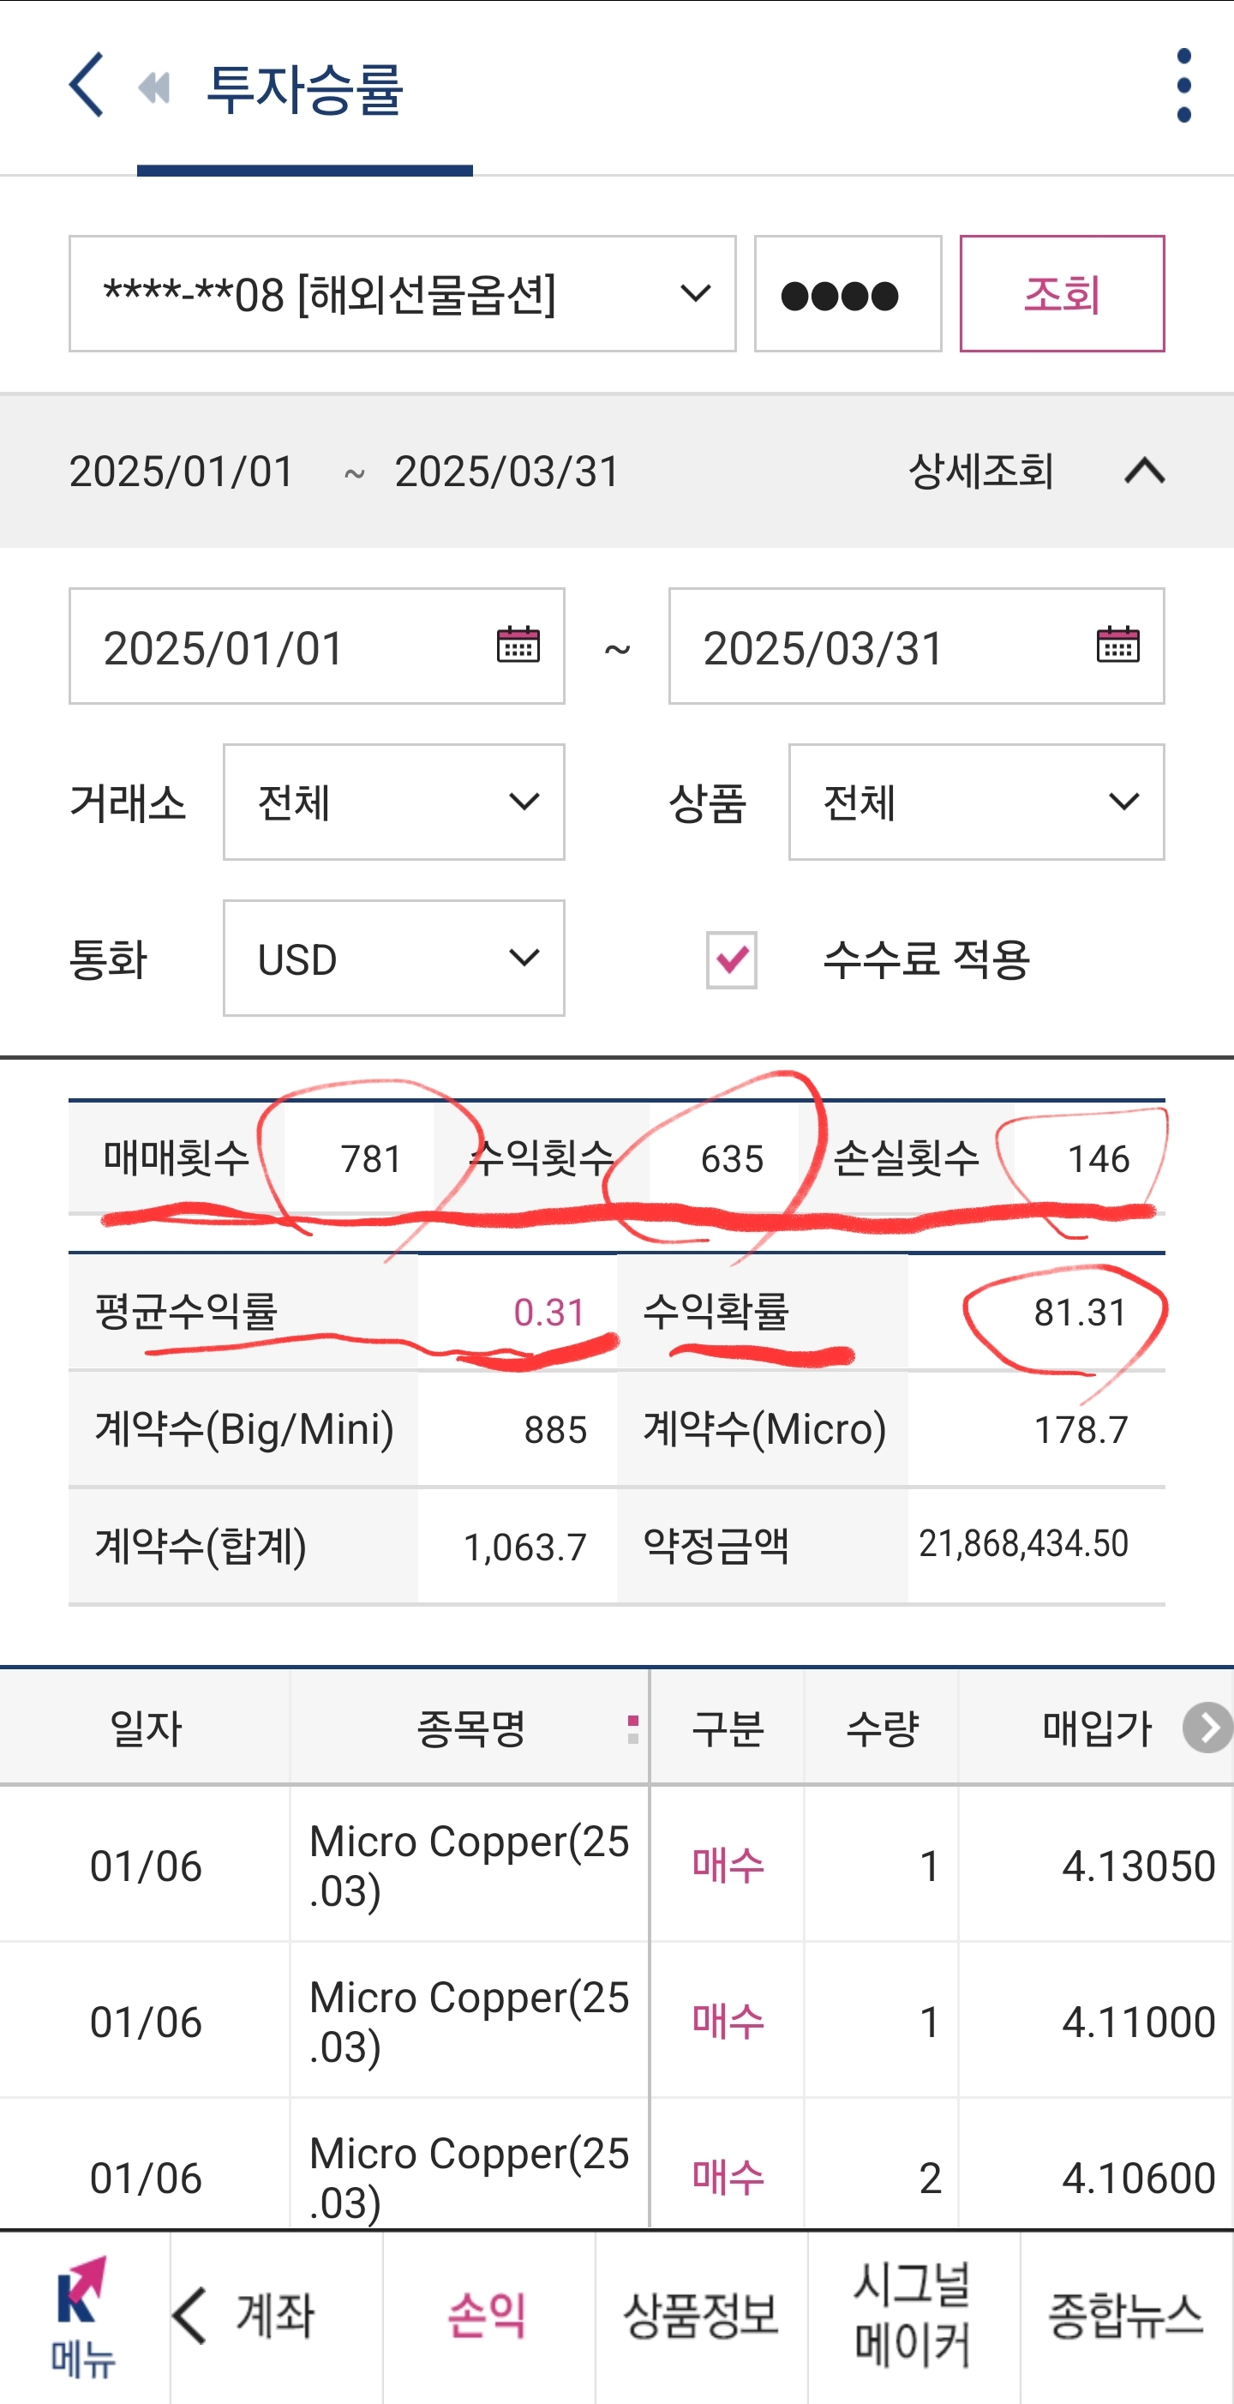
Task: Tap the double-left rewind icon beside title
Action: (154, 88)
